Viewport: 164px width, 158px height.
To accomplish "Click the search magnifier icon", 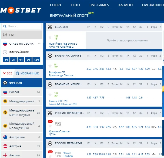I will pos(5,26).
